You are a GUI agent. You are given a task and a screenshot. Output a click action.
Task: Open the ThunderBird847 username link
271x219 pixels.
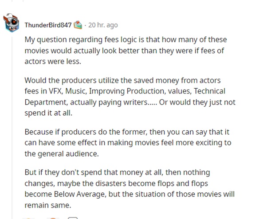click(48, 25)
